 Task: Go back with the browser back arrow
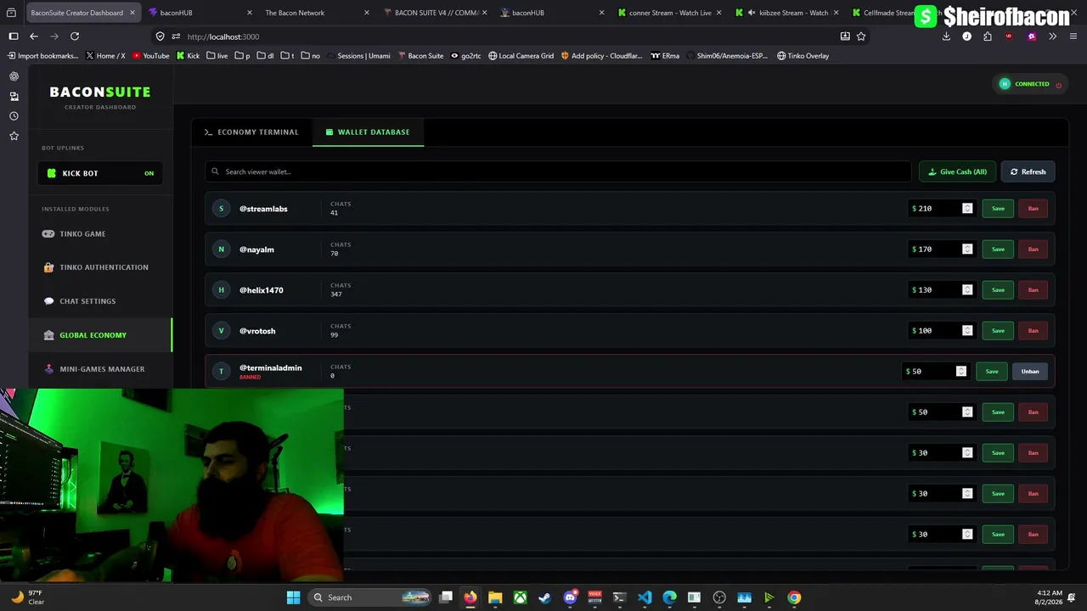[34, 36]
